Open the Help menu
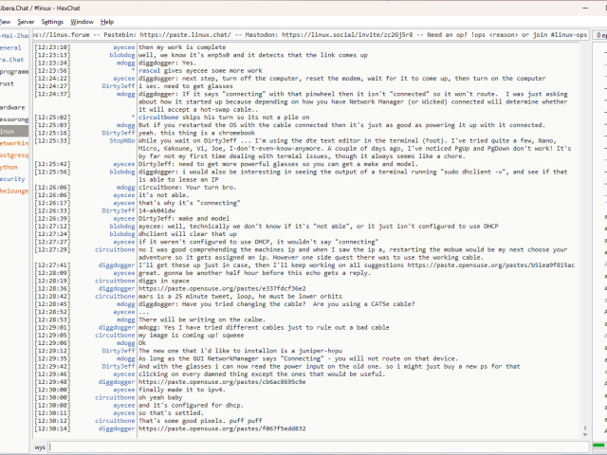 pyautogui.click(x=107, y=21)
